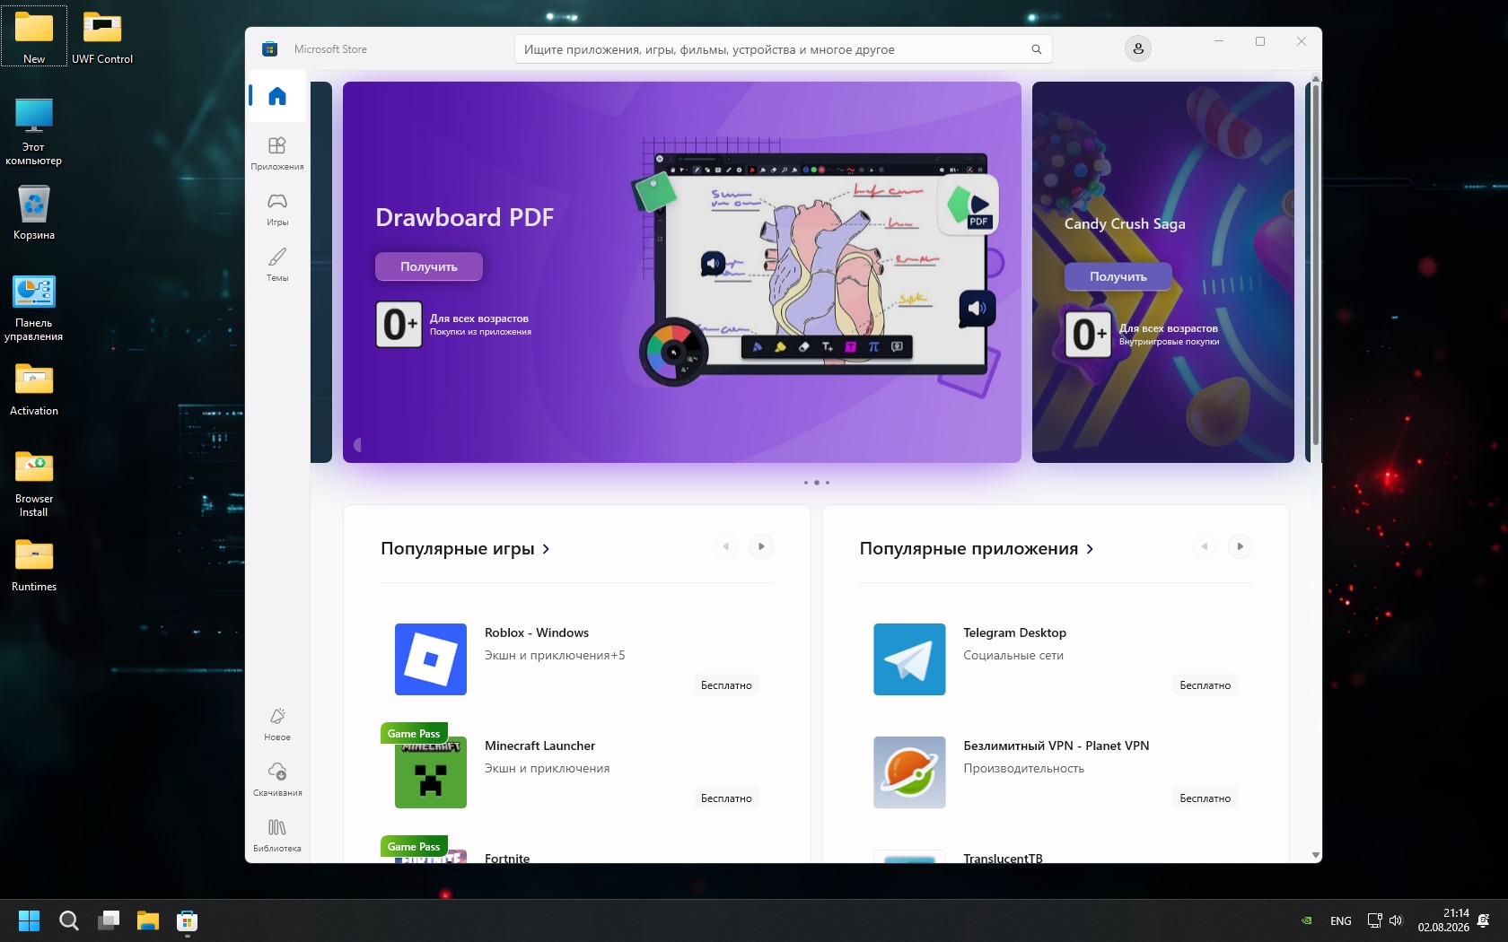Screen dimensions: 1508x942
Task: Click the carousel page indicator dots
Action: click(x=817, y=483)
